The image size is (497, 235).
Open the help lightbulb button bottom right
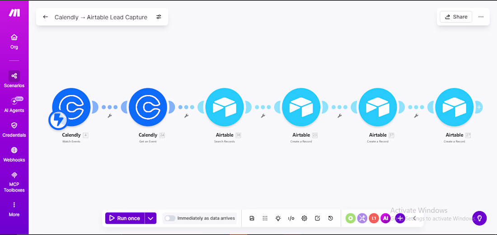(479, 218)
